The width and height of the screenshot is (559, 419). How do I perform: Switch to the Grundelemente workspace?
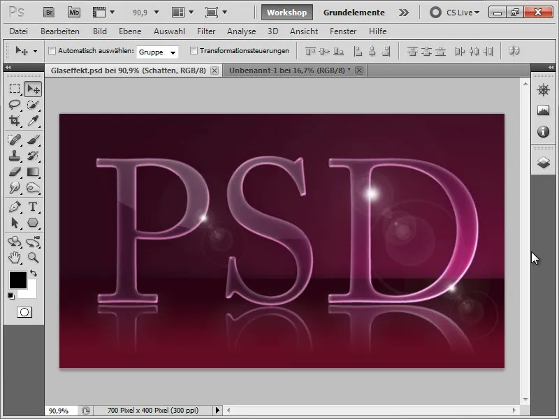(354, 13)
